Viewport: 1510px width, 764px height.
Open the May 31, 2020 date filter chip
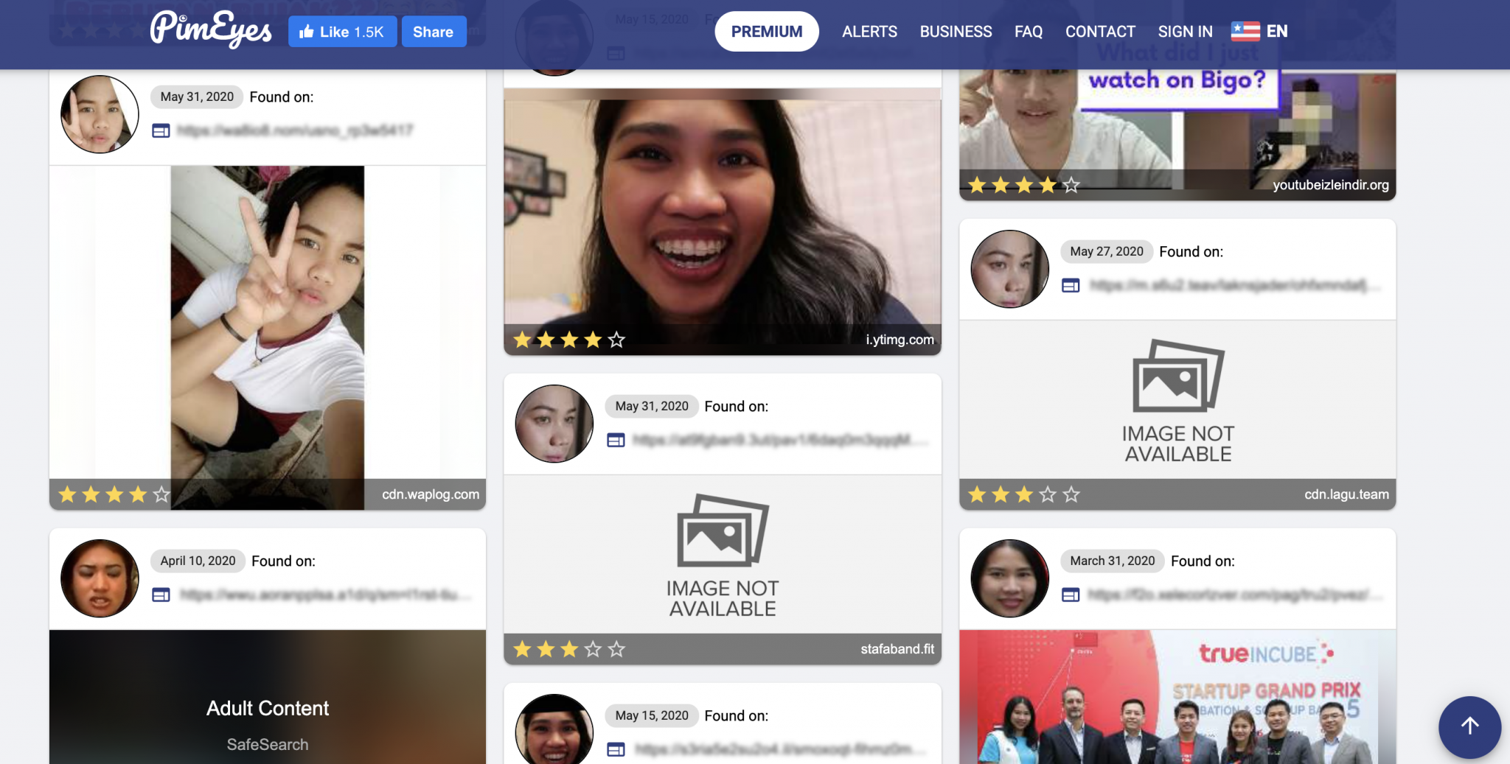(195, 97)
